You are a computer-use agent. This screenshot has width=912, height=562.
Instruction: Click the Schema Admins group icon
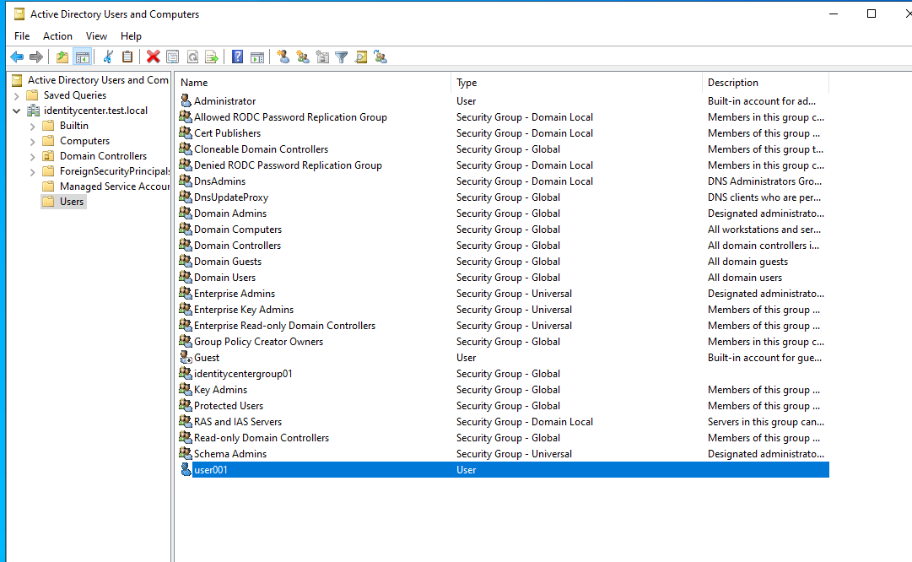pos(186,453)
